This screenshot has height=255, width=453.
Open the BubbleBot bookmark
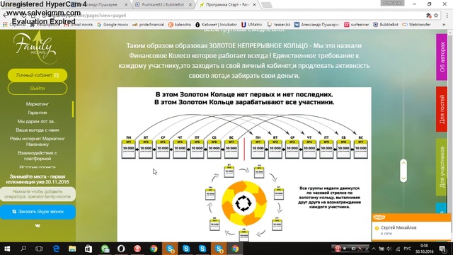[386, 25]
